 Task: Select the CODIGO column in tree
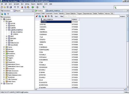15,34
